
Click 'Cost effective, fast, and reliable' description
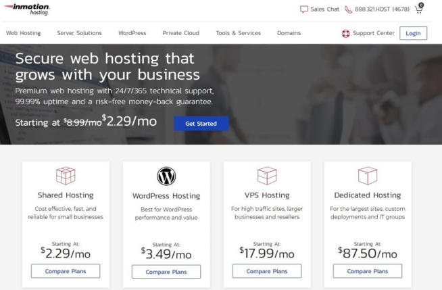pos(66,213)
